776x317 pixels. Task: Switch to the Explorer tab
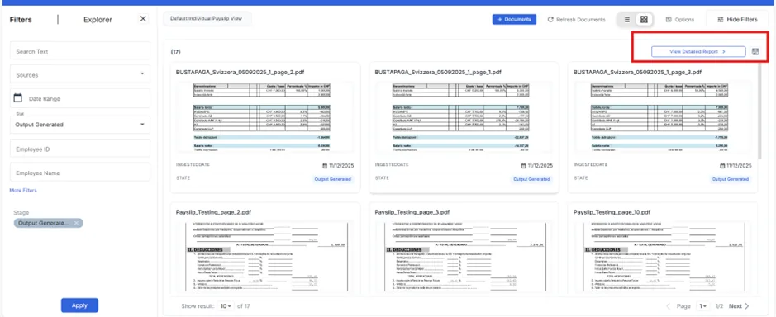pyautogui.click(x=98, y=20)
